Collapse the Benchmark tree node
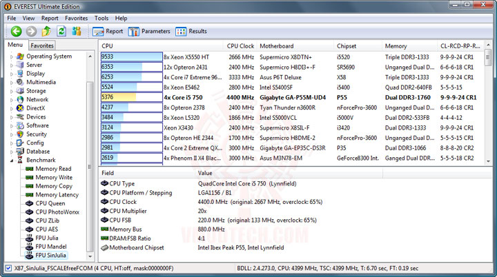This screenshot has width=497, height=277. pyautogui.click(x=12, y=161)
